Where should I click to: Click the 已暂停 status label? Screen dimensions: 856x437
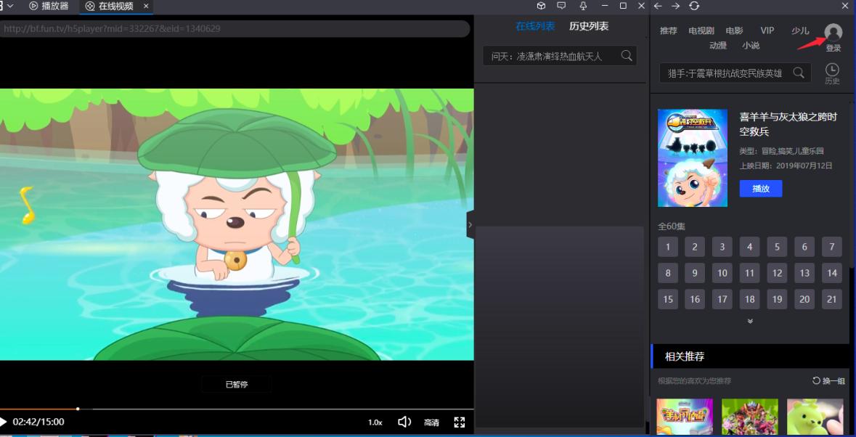pos(237,384)
